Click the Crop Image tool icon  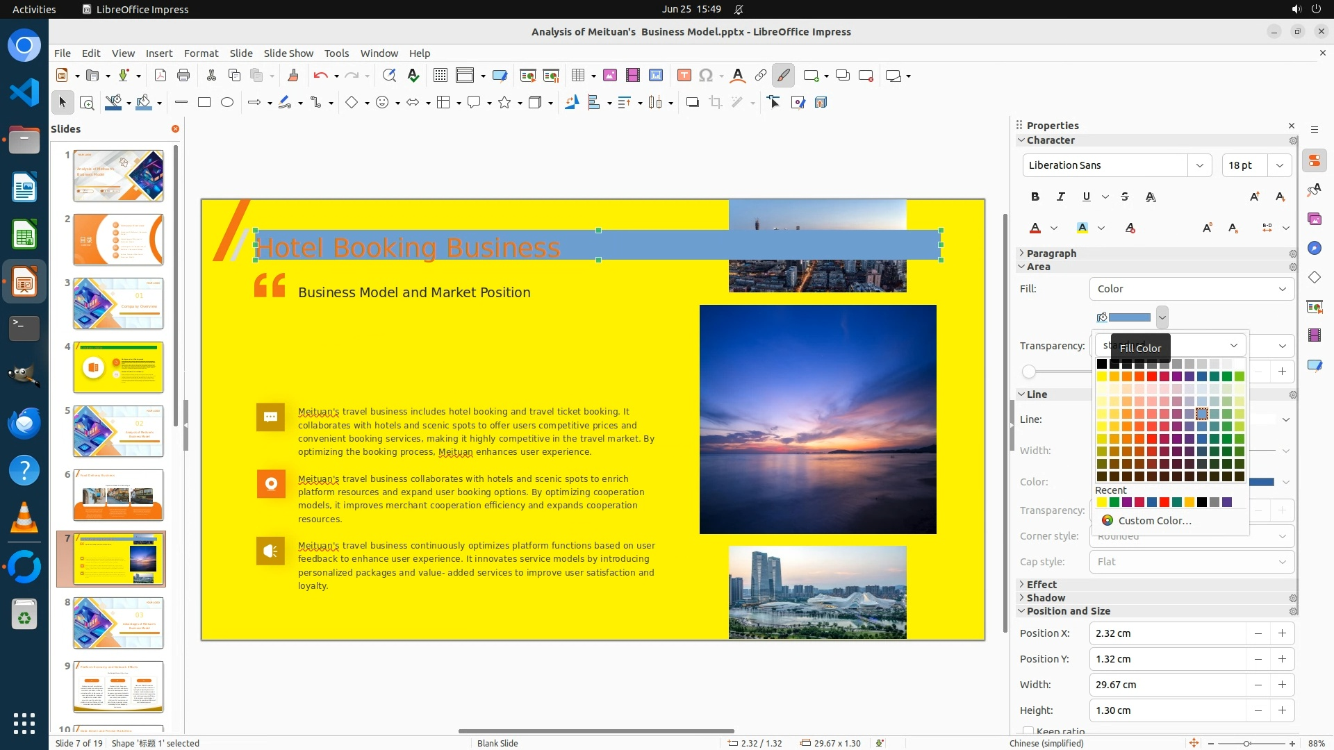pyautogui.click(x=715, y=103)
